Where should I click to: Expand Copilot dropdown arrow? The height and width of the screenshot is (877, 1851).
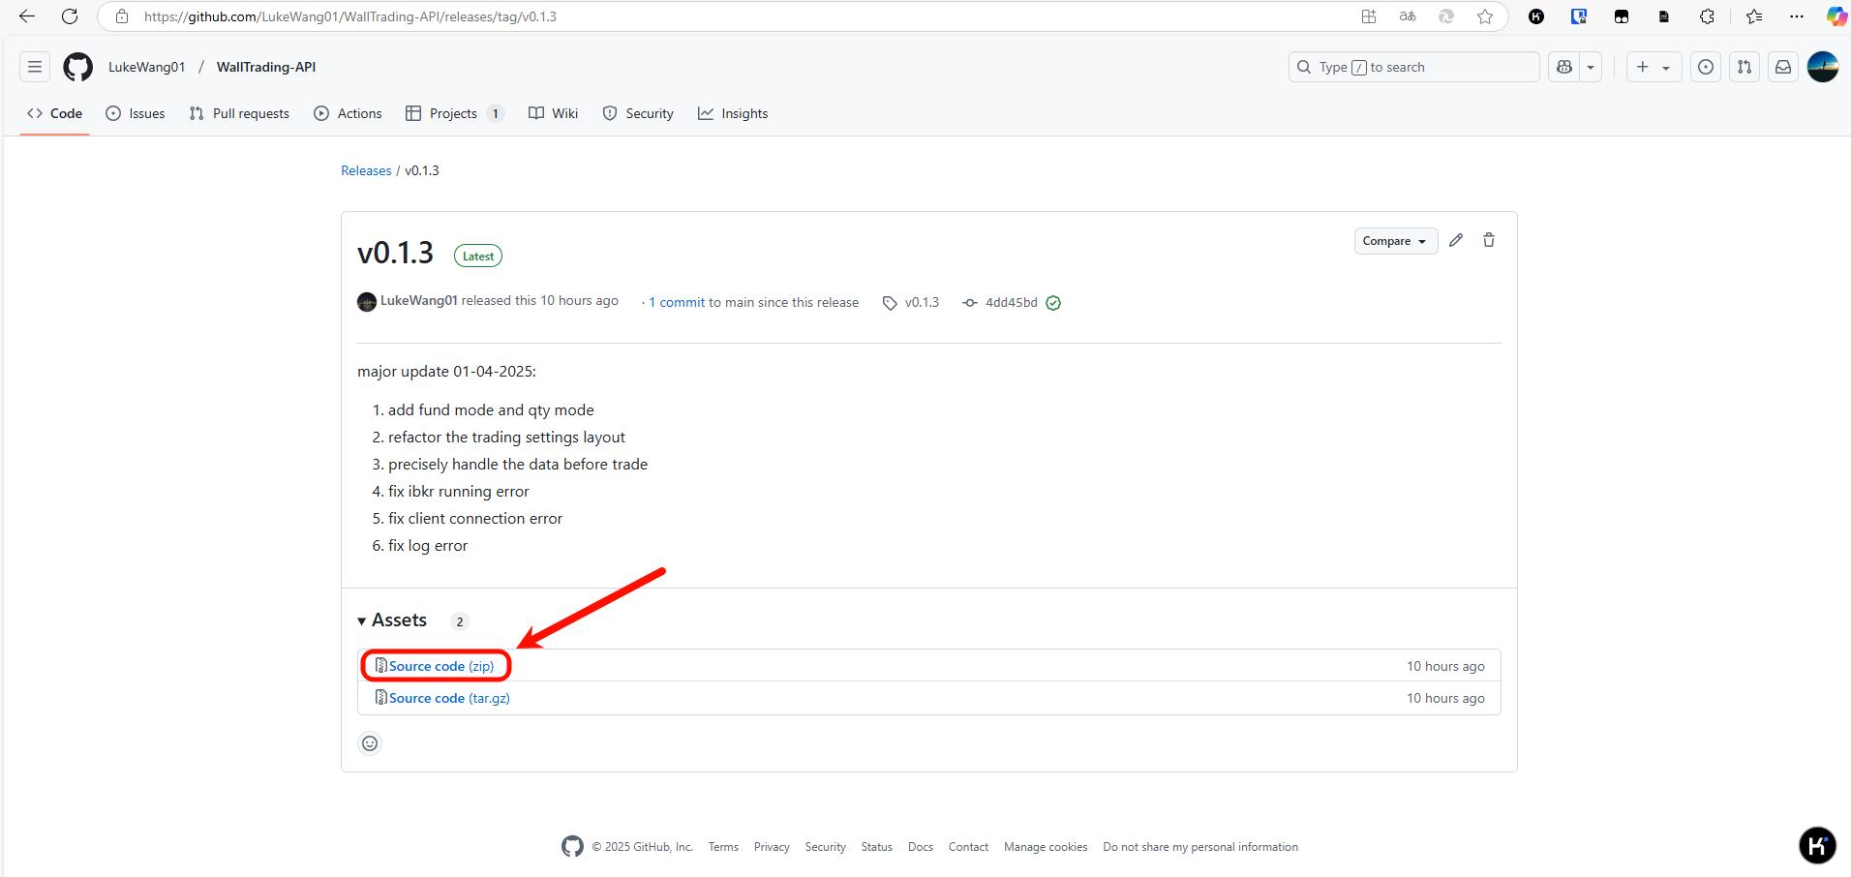coord(1591,67)
